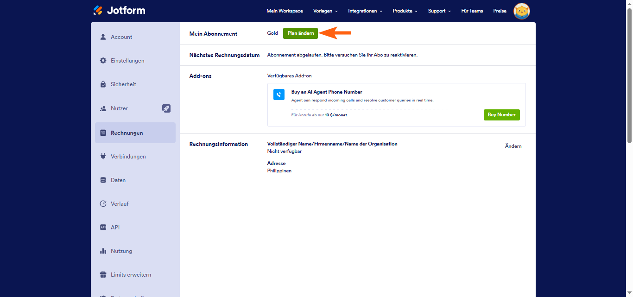
Task: Click Buy an AI Agent Phone Number title
Action: pyautogui.click(x=327, y=92)
